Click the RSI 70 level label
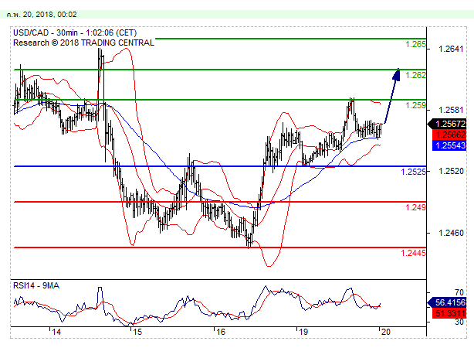Screen dimensions: 474x348 coord(459,292)
